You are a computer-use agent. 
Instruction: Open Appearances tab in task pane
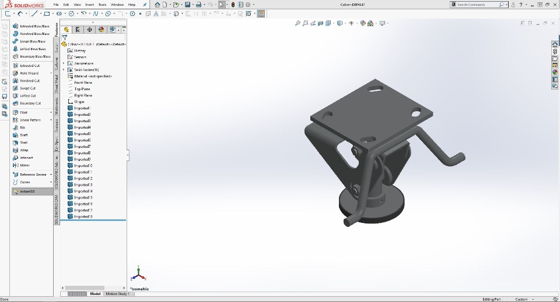[x=555, y=72]
